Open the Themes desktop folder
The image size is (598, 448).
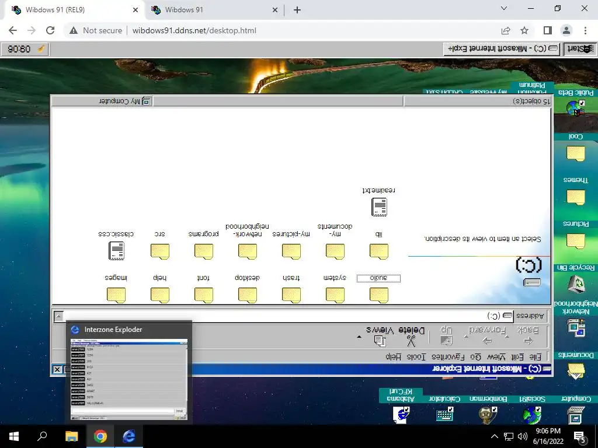click(x=576, y=197)
